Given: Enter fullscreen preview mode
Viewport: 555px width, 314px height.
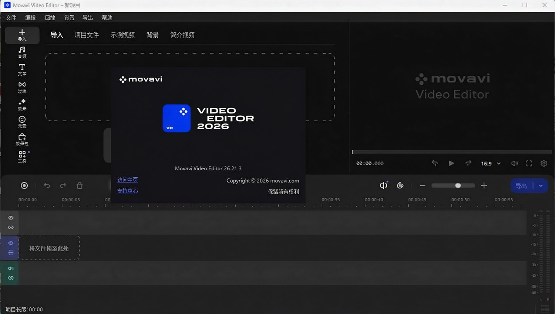Looking at the screenshot, I should [x=529, y=163].
